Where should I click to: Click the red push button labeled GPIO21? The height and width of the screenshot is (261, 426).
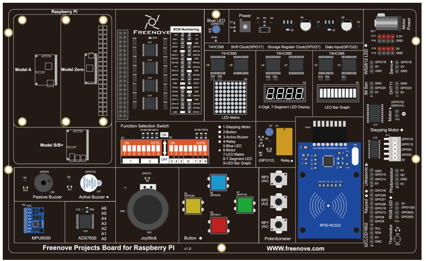(x=219, y=226)
